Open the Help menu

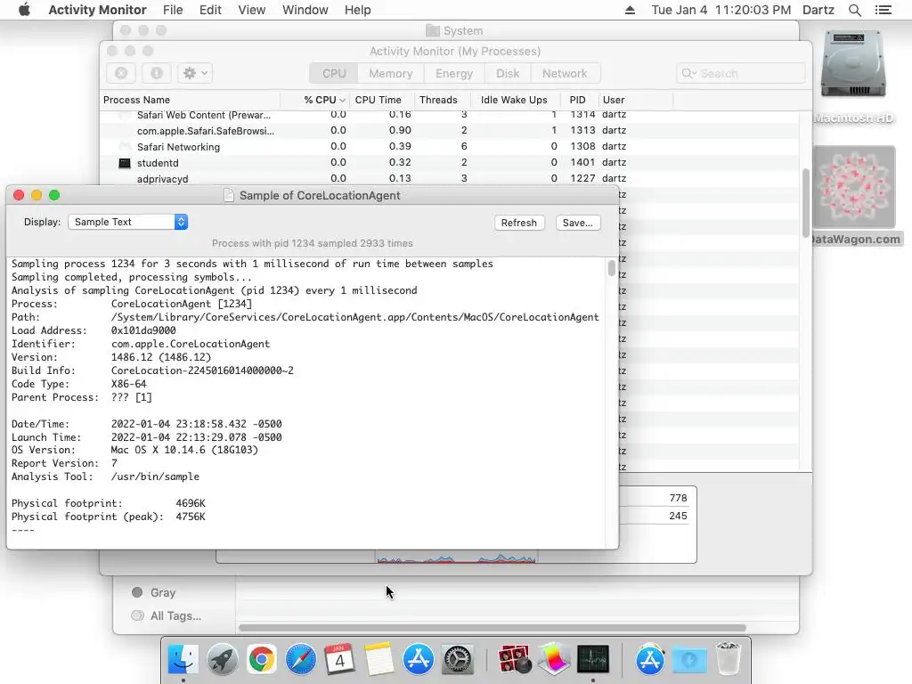[x=358, y=10]
